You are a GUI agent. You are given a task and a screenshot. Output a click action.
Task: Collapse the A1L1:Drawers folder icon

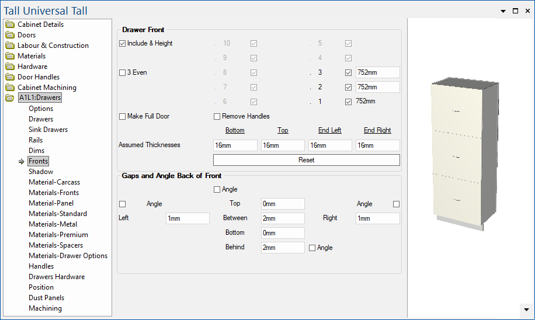(x=10, y=98)
